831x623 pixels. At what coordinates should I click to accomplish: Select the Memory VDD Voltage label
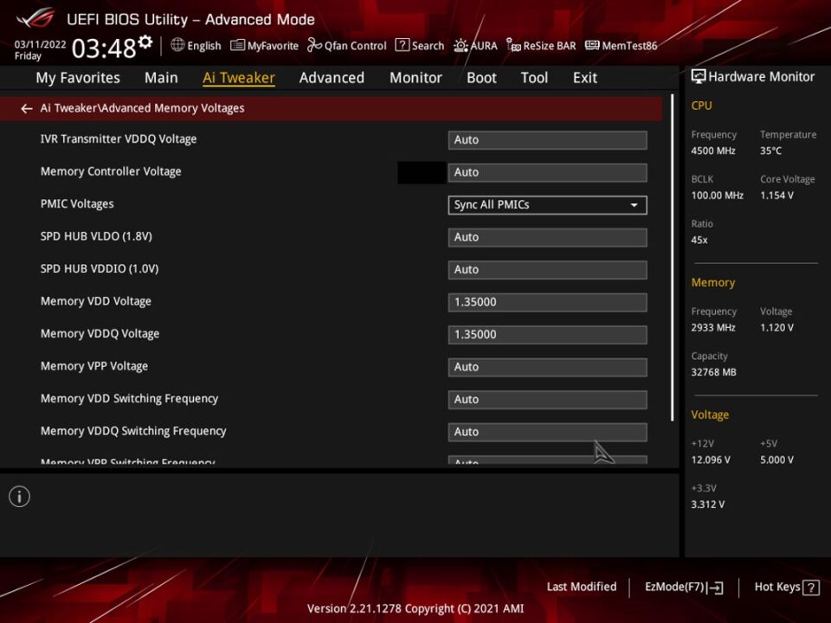pos(96,301)
